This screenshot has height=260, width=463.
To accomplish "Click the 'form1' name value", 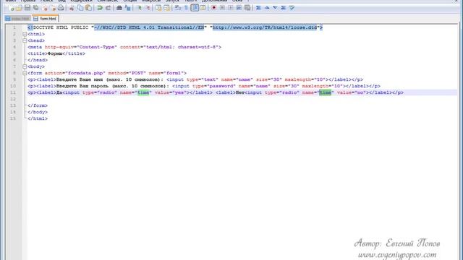I will point(174,73).
